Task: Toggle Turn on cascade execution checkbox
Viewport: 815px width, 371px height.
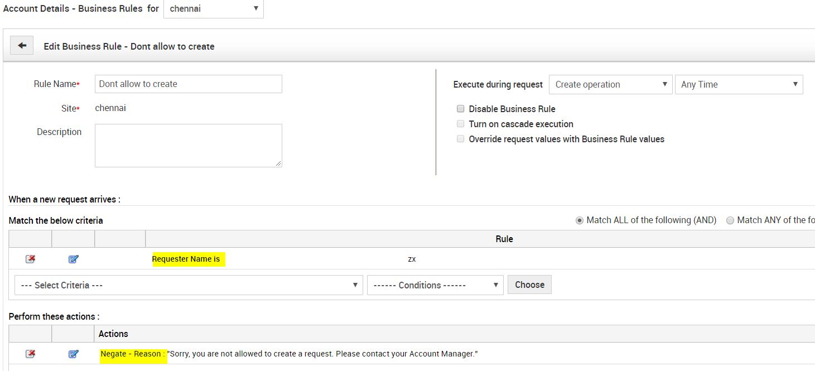Action: coord(460,124)
